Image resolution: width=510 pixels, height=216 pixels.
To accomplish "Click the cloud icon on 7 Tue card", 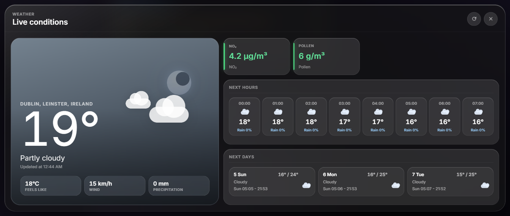I will [x=485, y=185].
